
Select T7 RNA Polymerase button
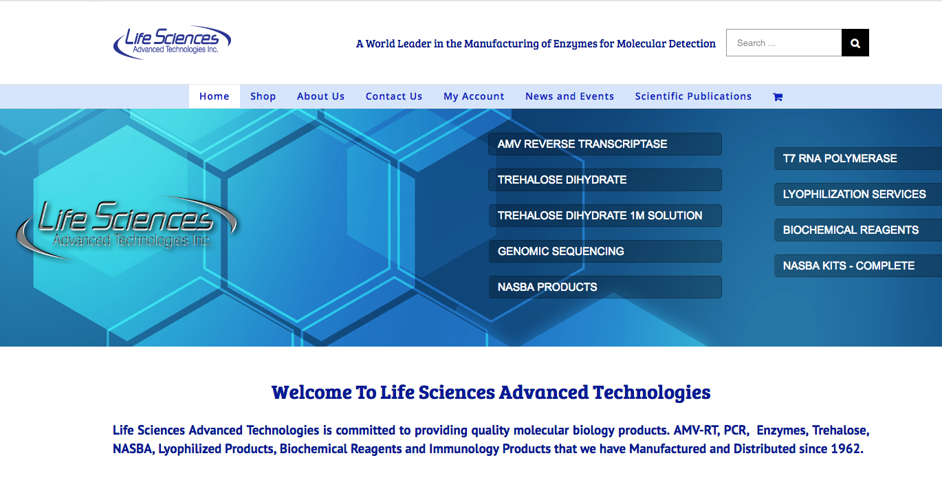[x=858, y=158]
